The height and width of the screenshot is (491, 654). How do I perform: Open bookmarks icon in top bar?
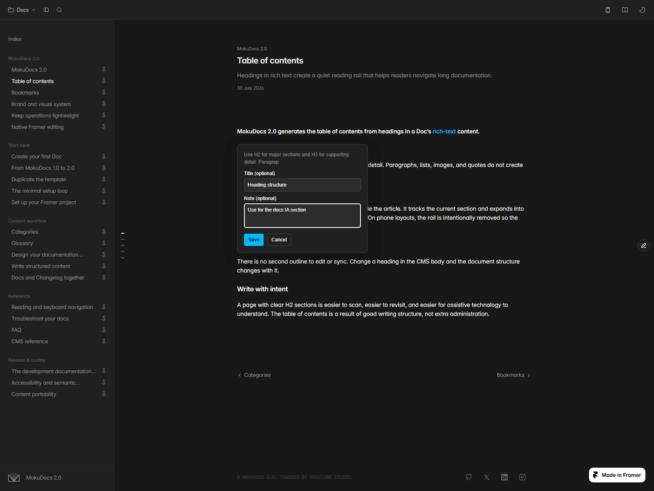608,10
